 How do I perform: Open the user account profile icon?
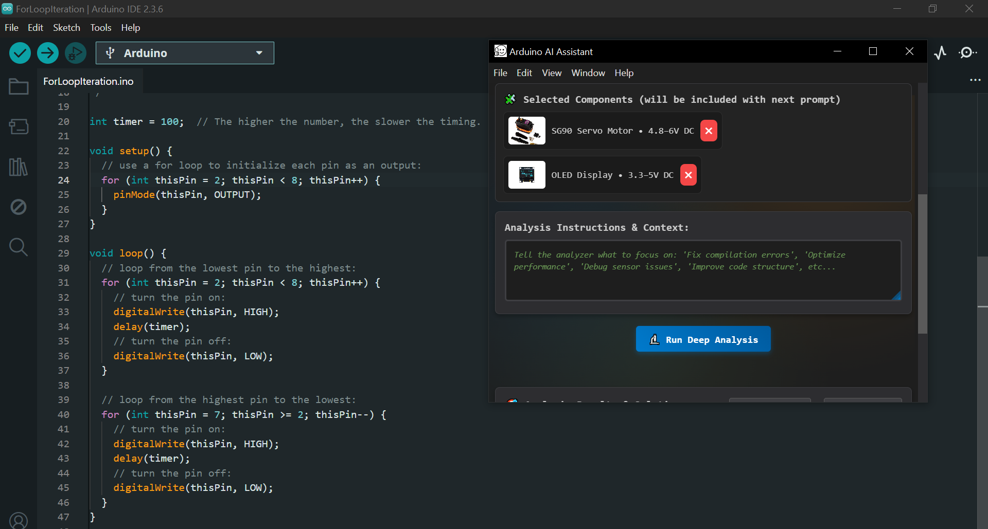19,520
